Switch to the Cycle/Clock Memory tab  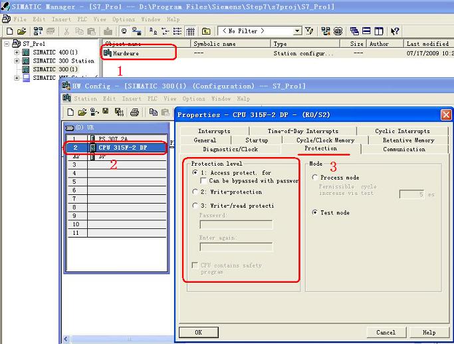tap(325, 140)
